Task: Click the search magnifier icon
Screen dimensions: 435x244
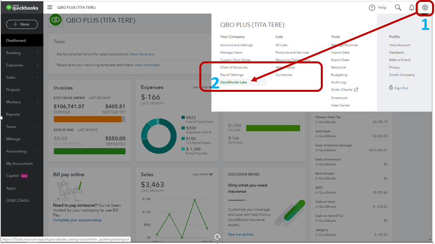Action: [398, 7]
